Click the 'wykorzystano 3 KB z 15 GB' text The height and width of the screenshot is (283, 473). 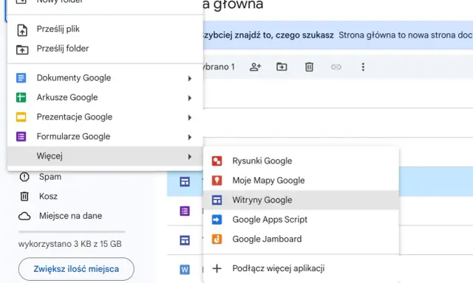[x=70, y=244]
